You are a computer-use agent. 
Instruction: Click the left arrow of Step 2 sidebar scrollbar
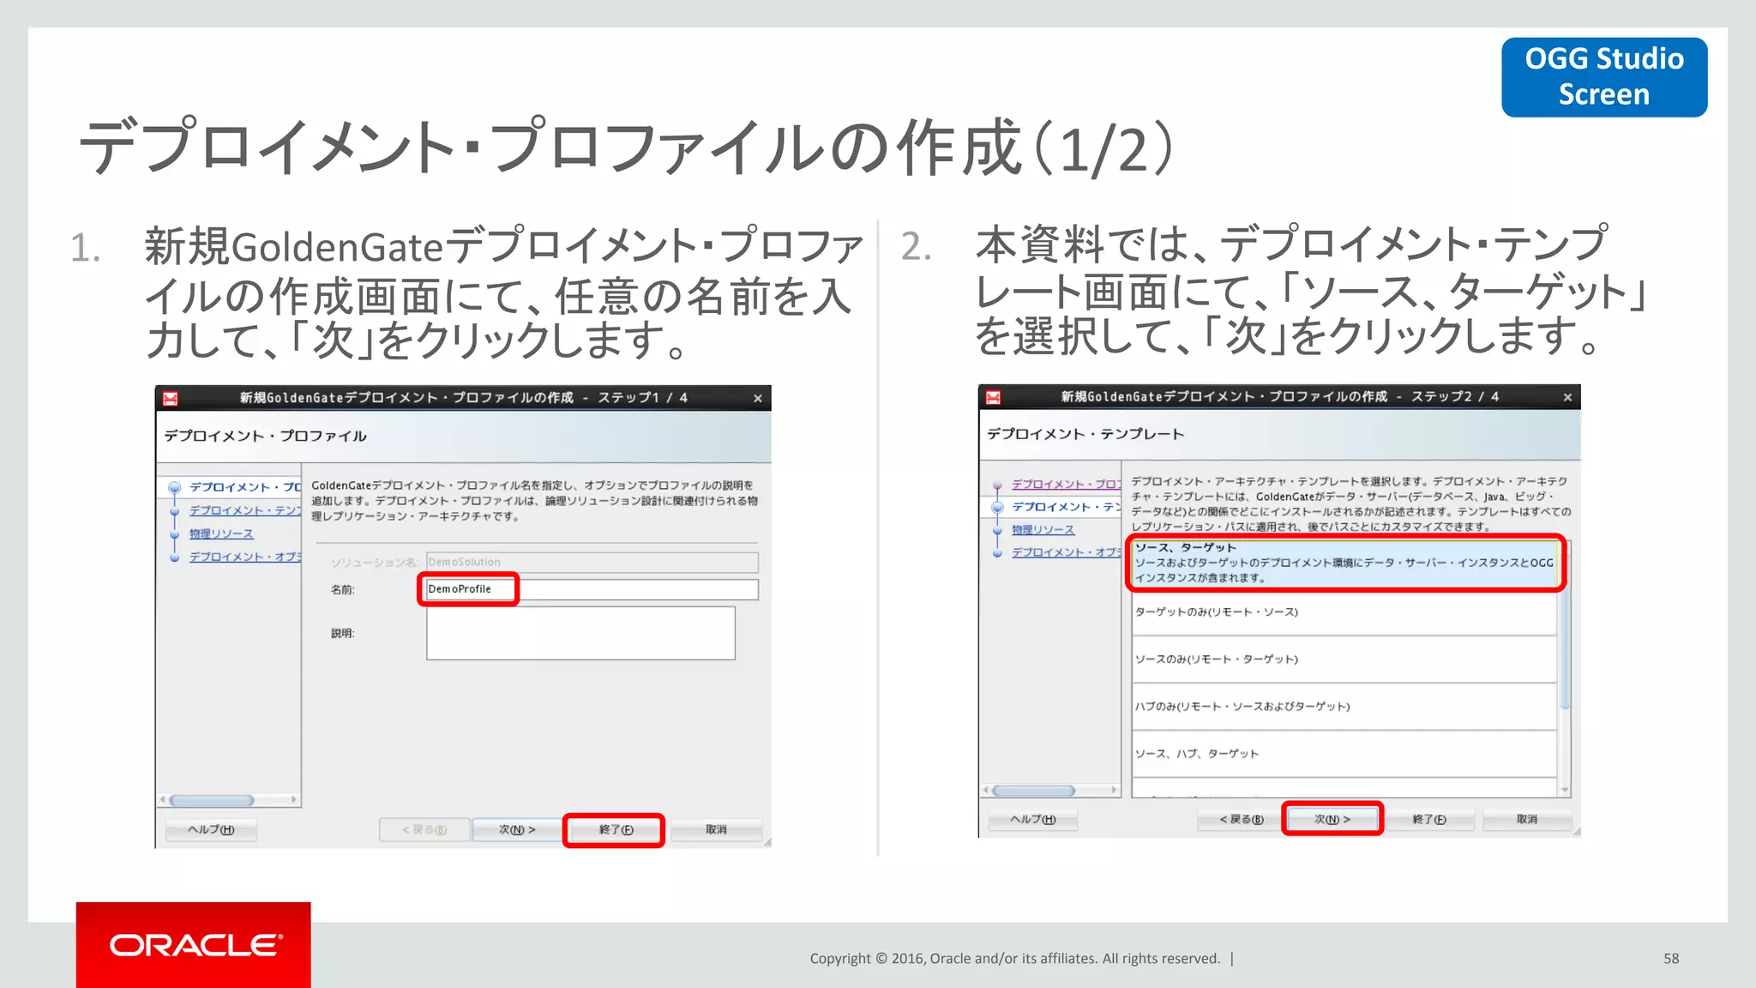(986, 791)
